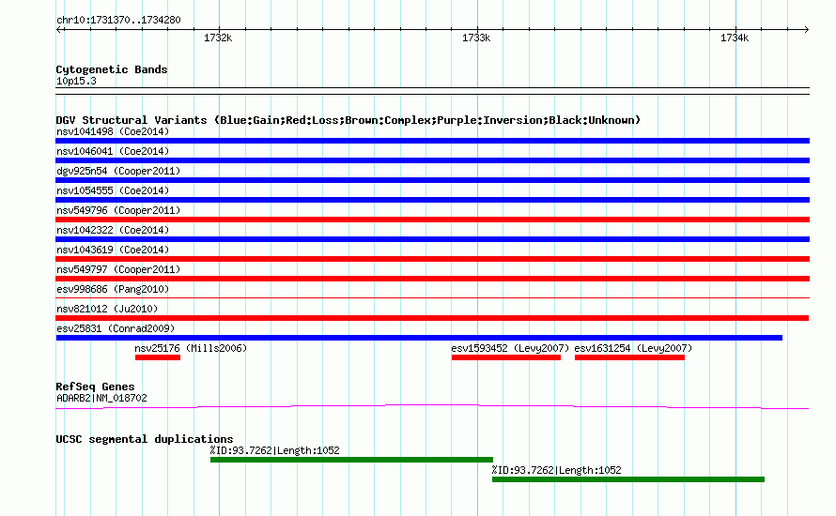Click the nsv549797 (Cooper2011) label
The image size is (836, 516).
pyautogui.click(x=118, y=269)
